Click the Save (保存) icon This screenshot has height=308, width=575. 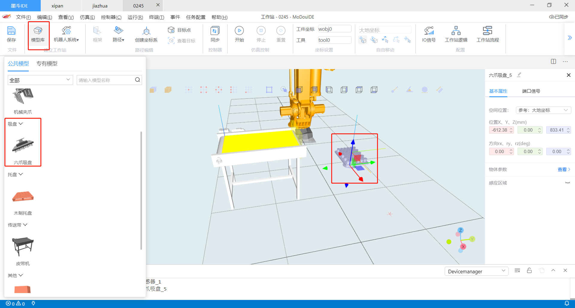[11, 31]
